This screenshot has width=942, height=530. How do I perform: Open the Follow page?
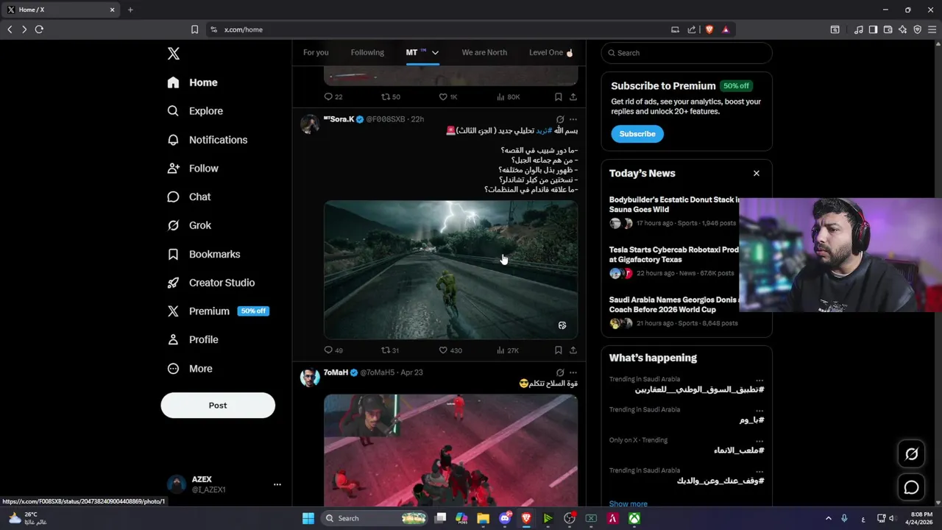click(x=193, y=169)
